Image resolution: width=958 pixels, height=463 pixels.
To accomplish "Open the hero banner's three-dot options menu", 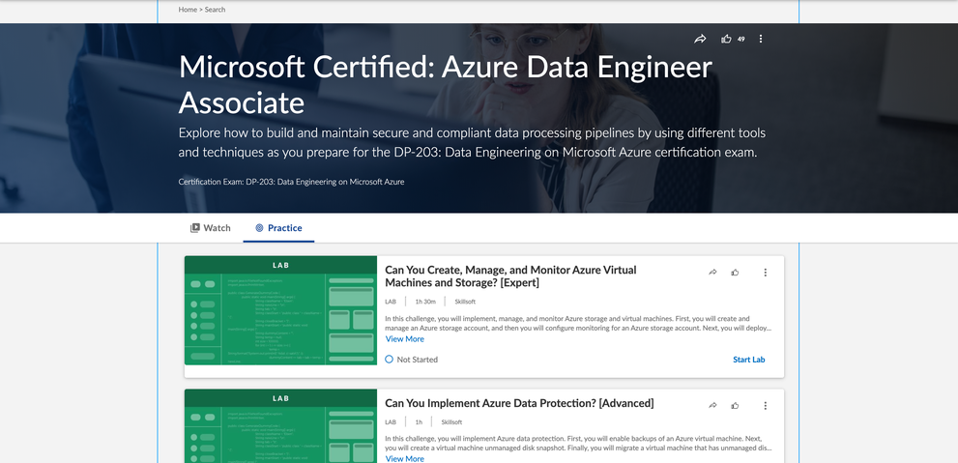I will (761, 39).
